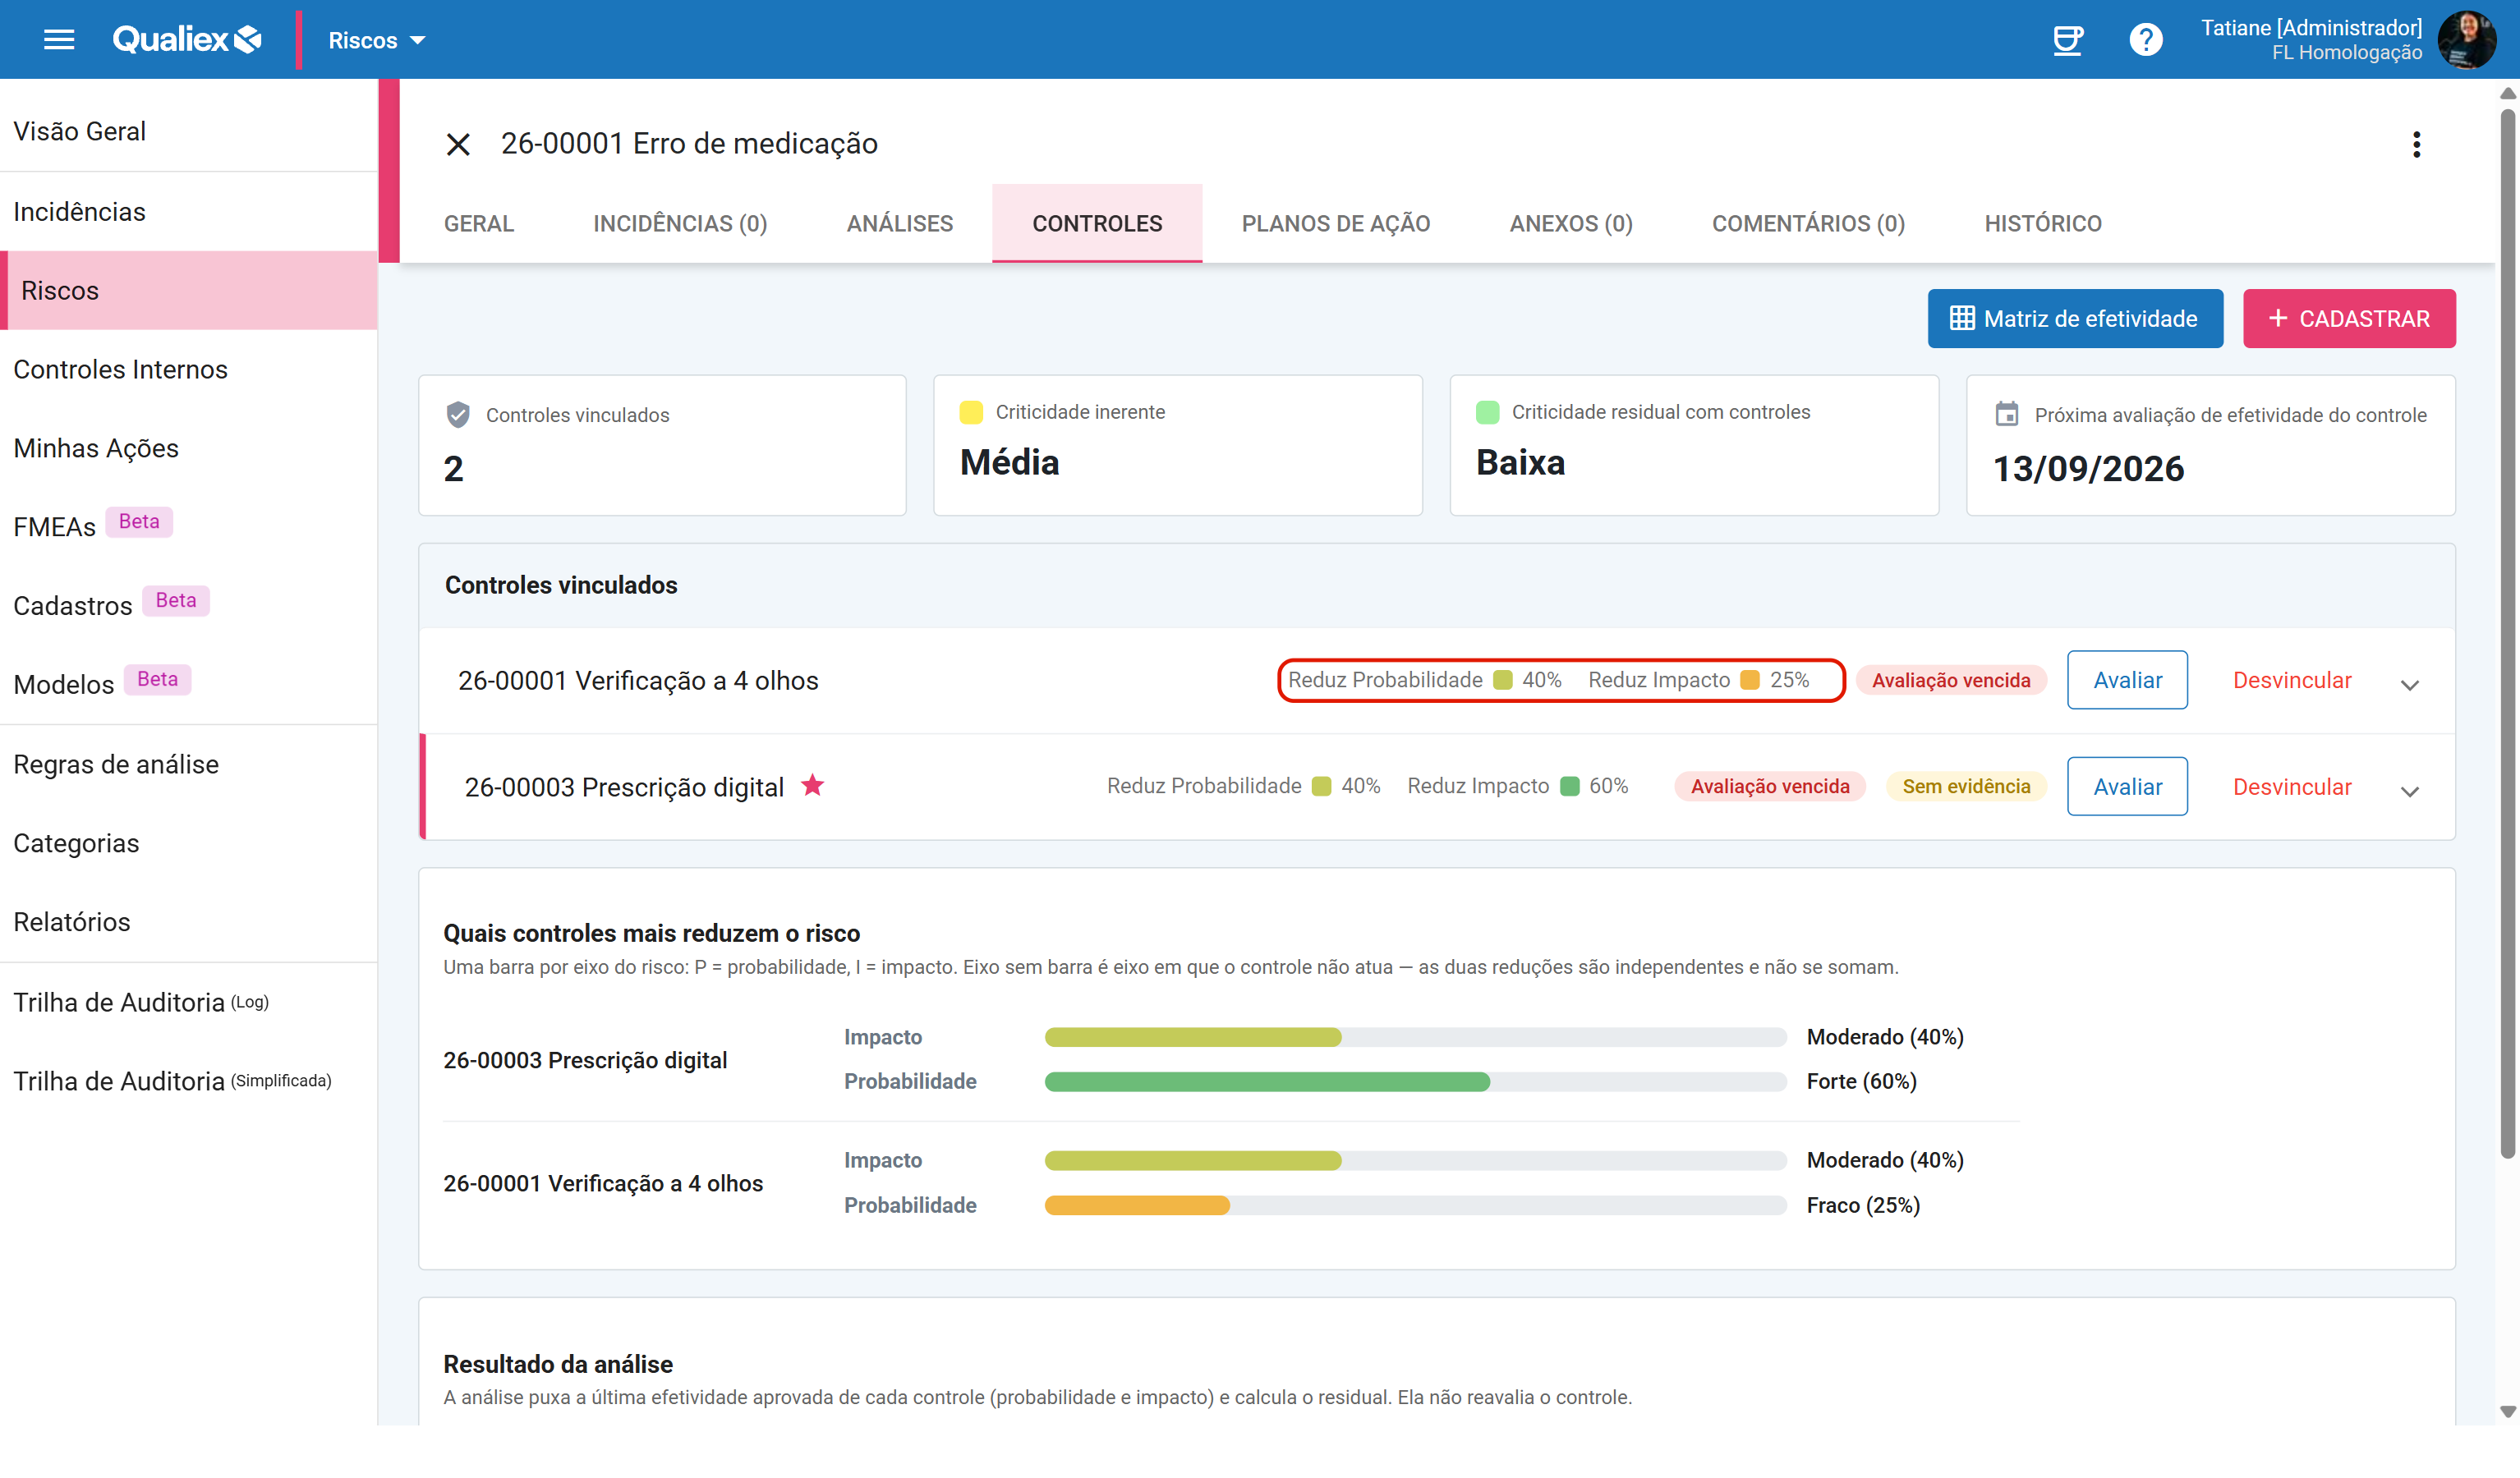The height and width of the screenshot is (1478, 2520).
Task: Open Incidências in the sidebar
Action: pos(189,211)
